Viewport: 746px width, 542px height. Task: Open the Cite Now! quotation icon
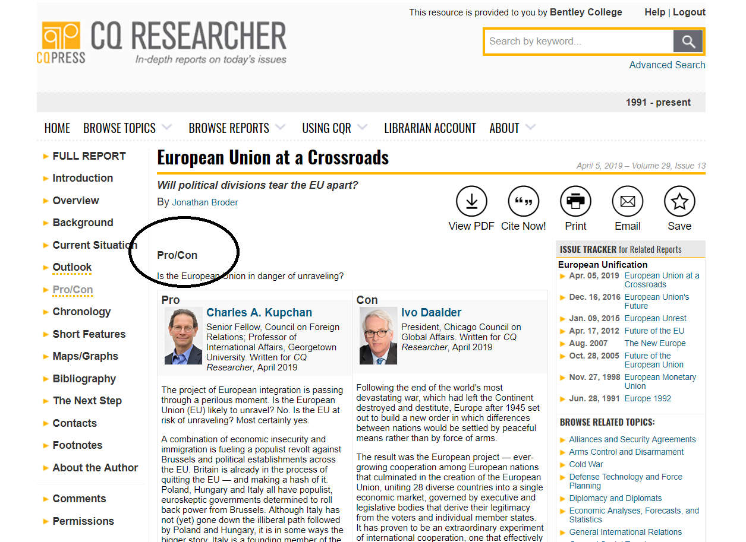coord(523,201)
